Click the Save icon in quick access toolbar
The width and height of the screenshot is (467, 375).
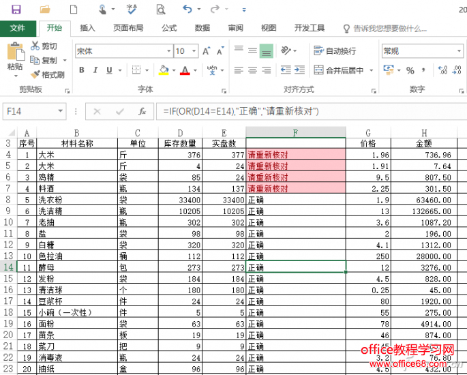pos(16,10)
